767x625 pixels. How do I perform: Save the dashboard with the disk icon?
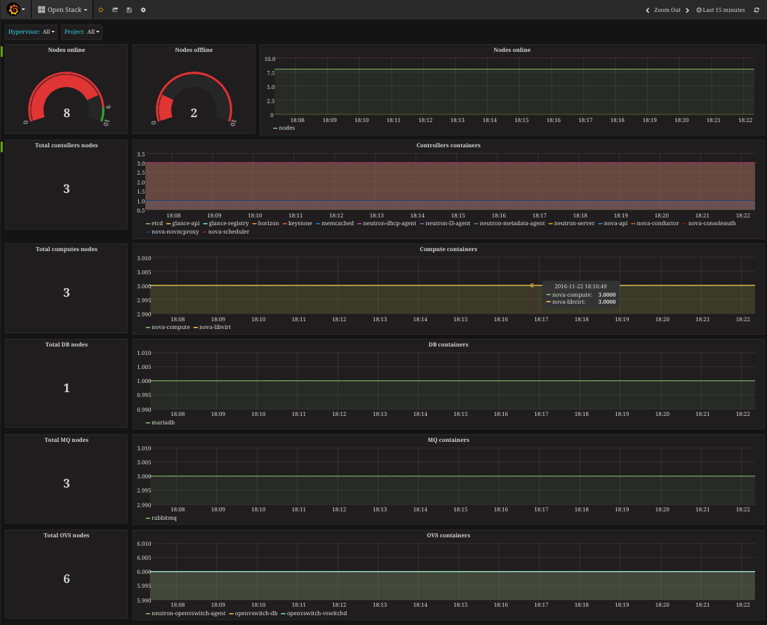click(129, 10)
